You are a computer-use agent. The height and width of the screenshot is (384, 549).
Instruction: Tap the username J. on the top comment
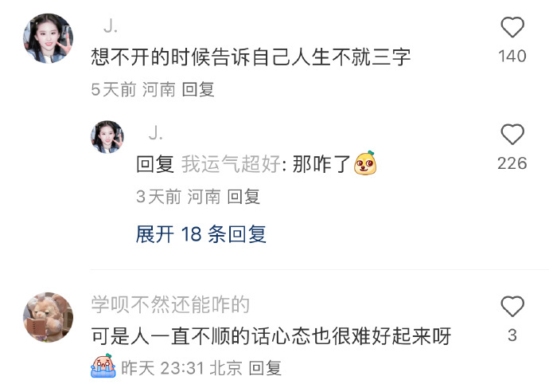111,26
